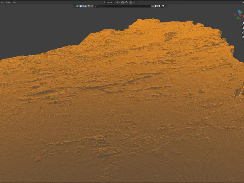Open the filter funnel dropdown
Image resolution: width=244 pixels, height=183 pixels.
coord(164,6)
